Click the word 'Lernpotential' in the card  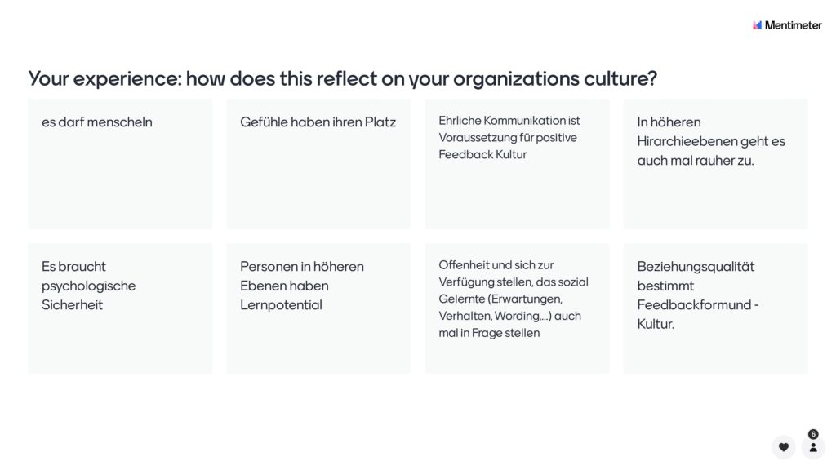pyautogui.click(x=281, y=305)
